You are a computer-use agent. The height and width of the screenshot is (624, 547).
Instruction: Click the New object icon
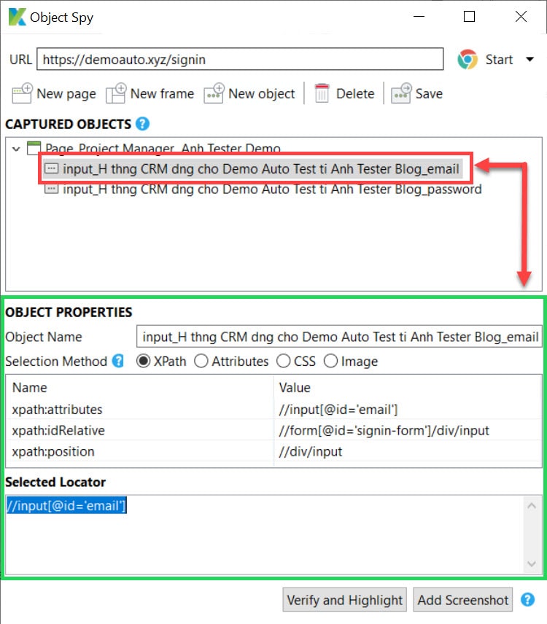pyautogui.click(x=214, y=93)
